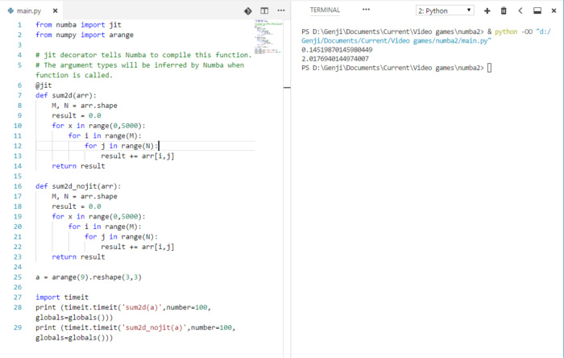Open changes with the diamond git icon
Viewport: 564px width, 358px height.
tap(248, 10)
